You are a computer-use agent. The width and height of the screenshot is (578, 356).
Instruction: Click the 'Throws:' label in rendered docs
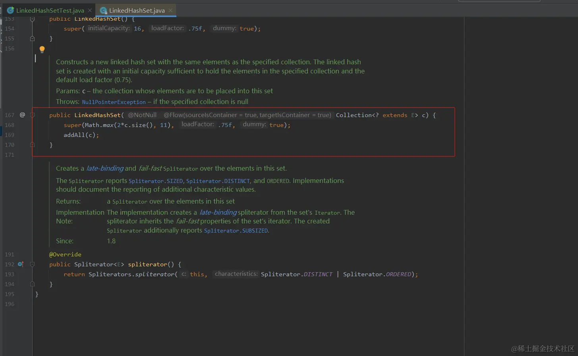click(x=68, y=102)
